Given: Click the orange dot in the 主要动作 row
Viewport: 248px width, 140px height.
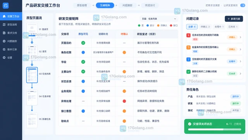Looking at the screenshot, I should [x=124, y=72].
